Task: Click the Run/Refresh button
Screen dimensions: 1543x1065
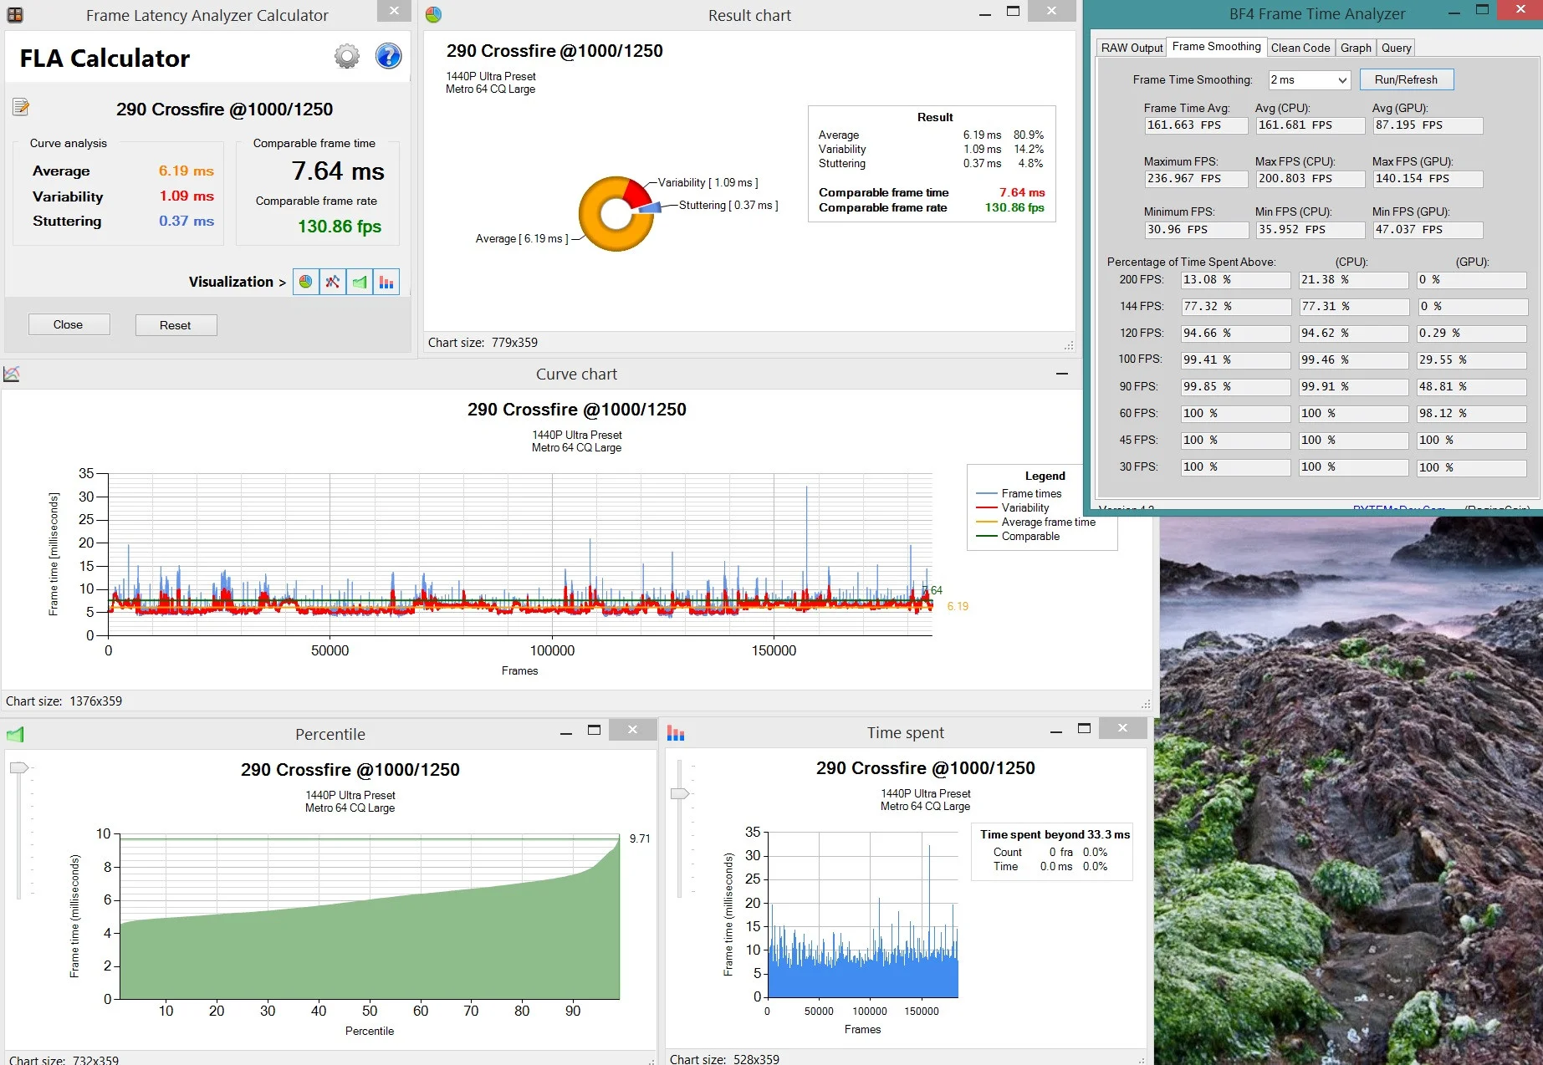Action: click(x=1406, y=79)
